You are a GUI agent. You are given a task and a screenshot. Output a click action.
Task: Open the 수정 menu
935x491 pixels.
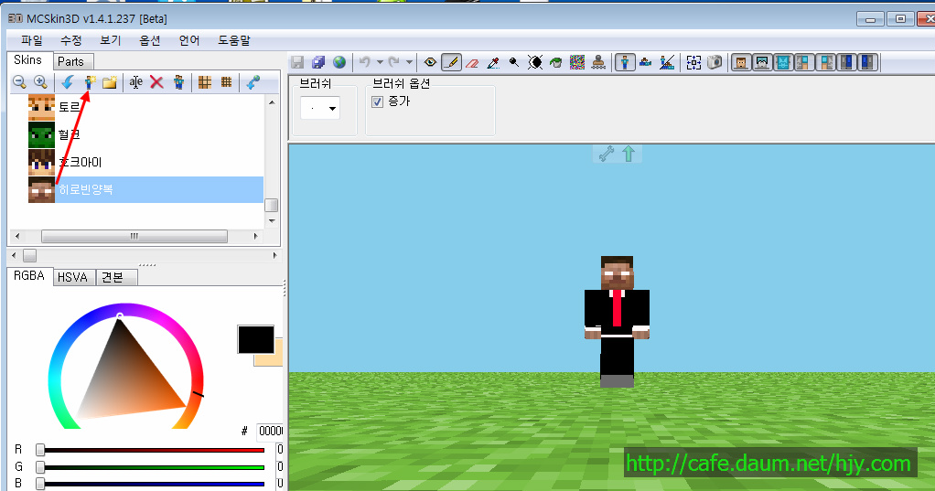pyautogui.click(x=71, y=40)
